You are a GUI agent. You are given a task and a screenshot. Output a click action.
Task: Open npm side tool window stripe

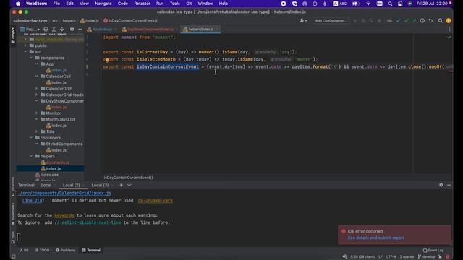13,238
